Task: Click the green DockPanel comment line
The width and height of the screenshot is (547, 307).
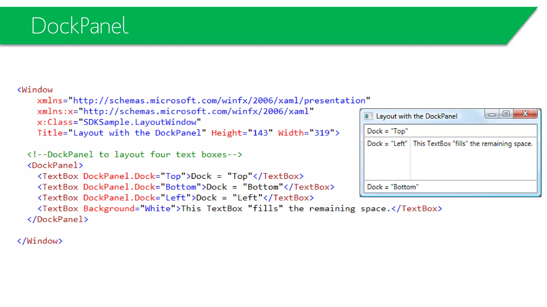Action: pyautogui.click(x=135, y=155)
